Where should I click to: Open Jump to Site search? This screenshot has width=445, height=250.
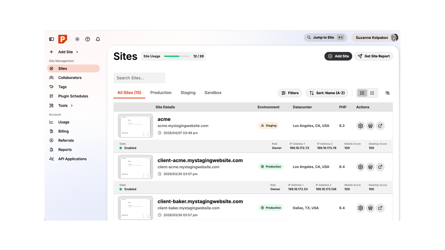tap(325, 37)
